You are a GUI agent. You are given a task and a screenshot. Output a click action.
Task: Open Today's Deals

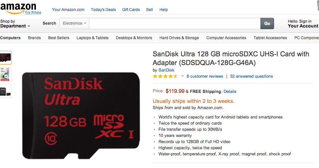point(103,10)
